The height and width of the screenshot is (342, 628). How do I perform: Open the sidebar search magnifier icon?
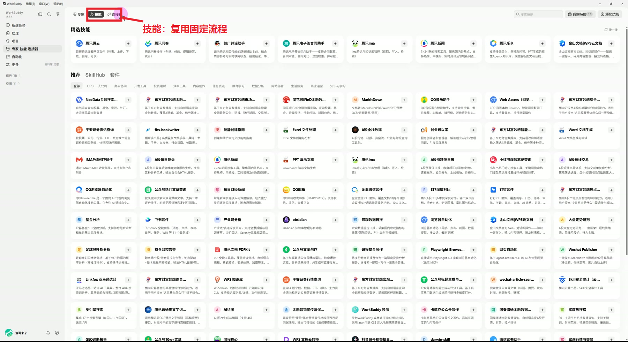[x=49, y=14]
